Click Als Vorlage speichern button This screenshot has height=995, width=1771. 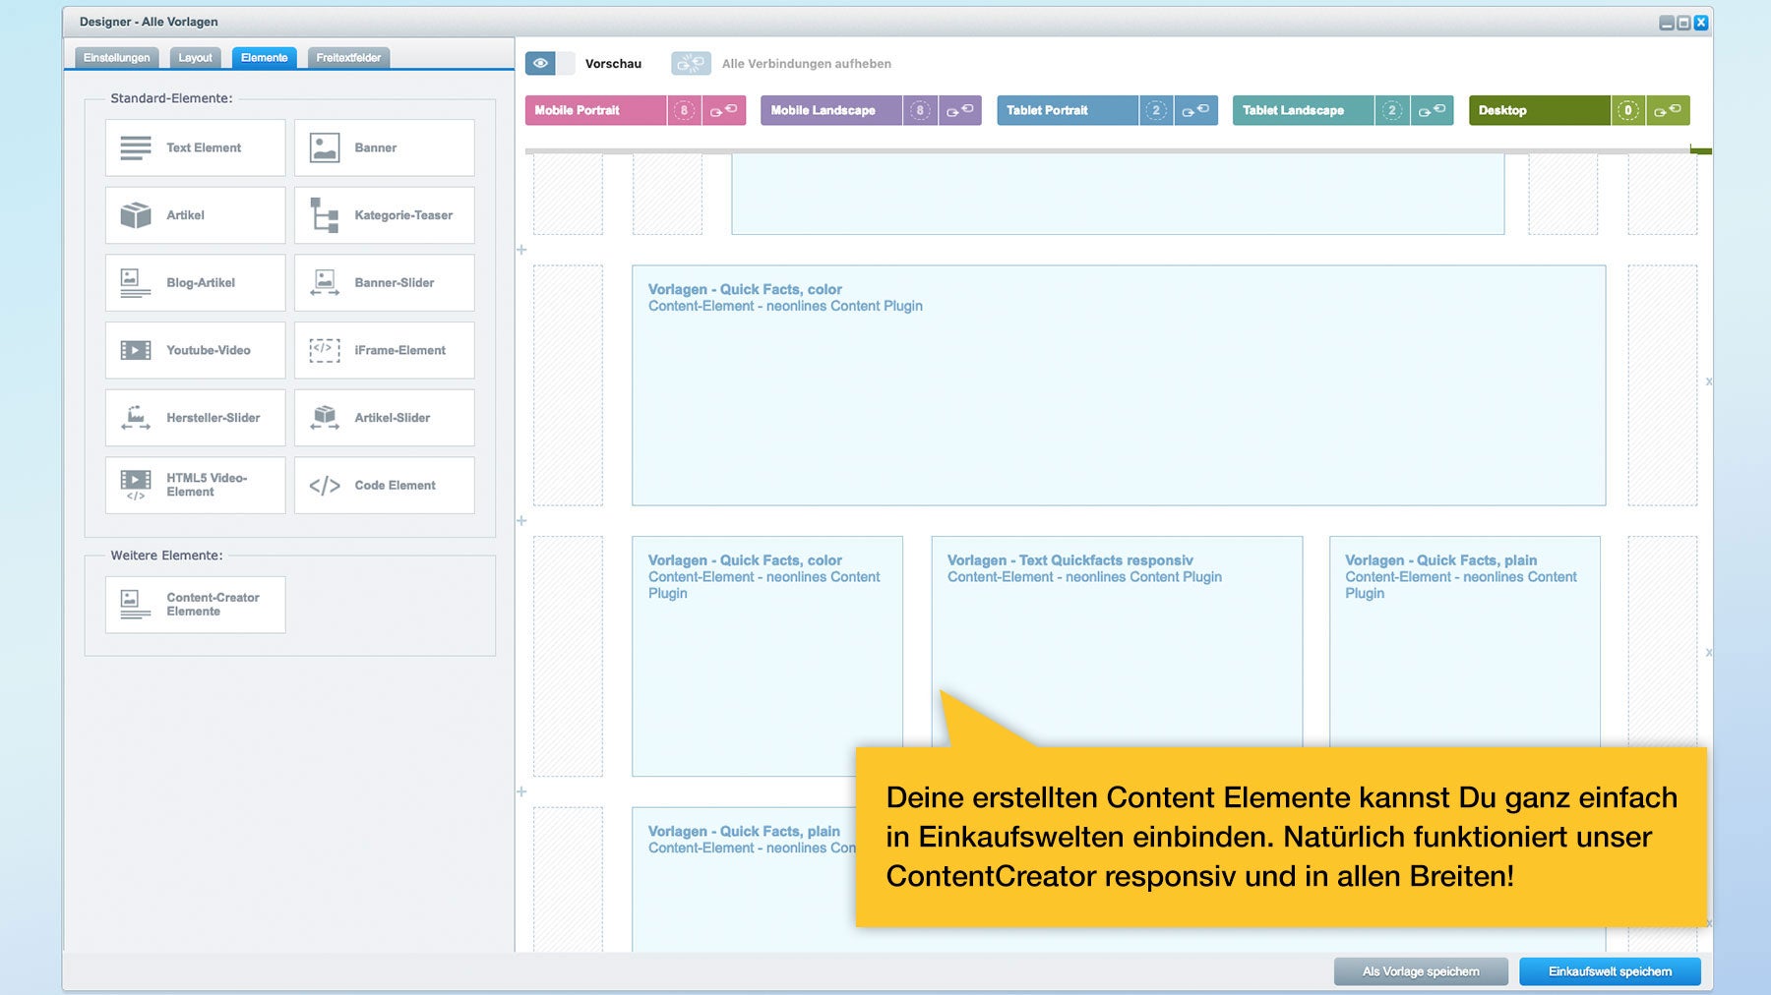(x=1421, y=971)
